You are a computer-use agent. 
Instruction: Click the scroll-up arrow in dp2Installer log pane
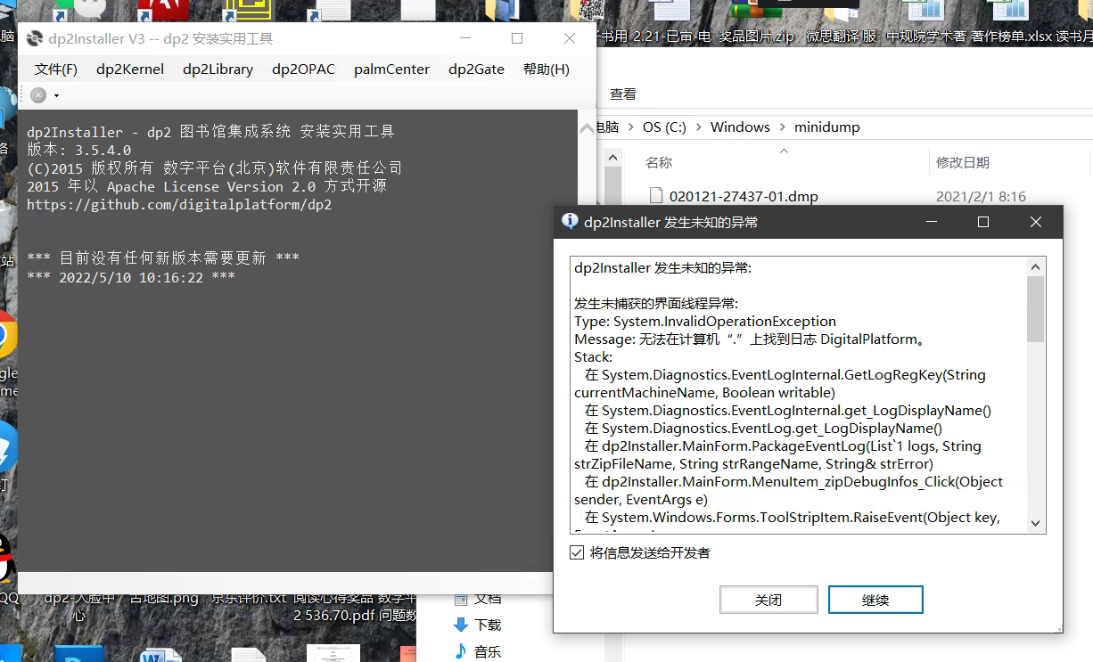click(x=587, y=128)
